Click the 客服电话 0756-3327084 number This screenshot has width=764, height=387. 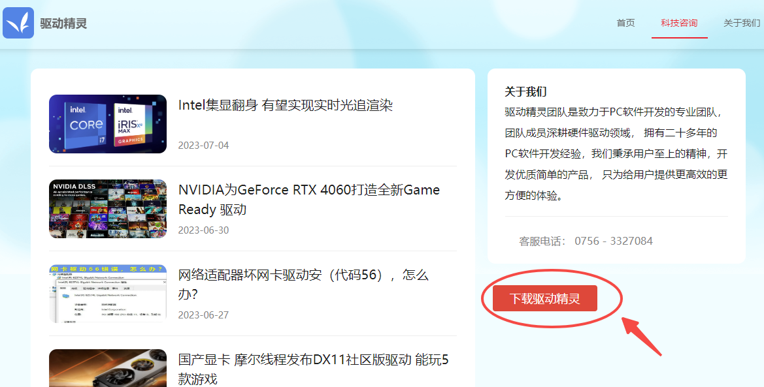(613, 241)
